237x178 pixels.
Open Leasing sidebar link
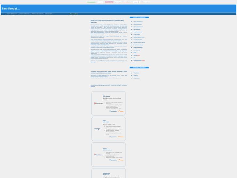coord(135,55)
